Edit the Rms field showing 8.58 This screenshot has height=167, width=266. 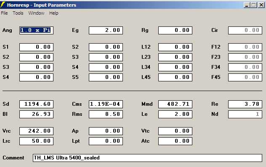(106, 114)
